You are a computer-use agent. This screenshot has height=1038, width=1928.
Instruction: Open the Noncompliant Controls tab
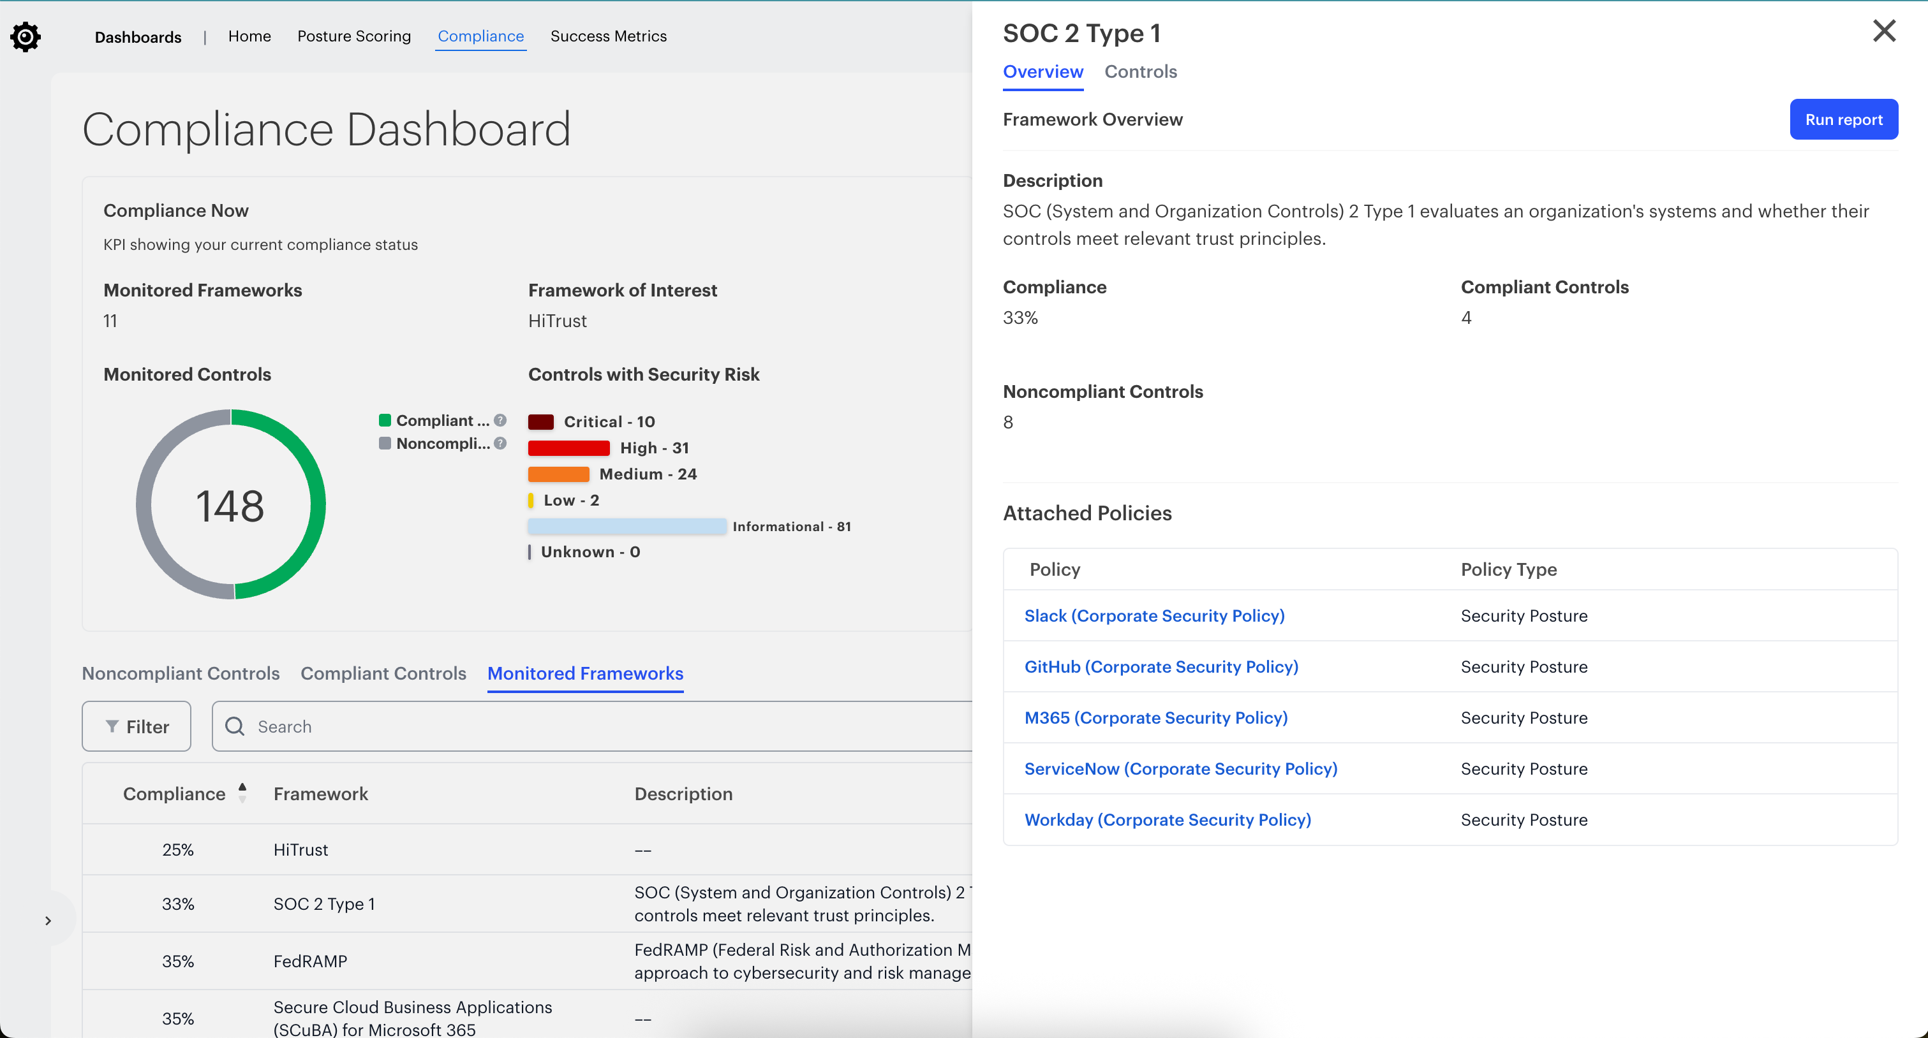(x=181, y=673)
